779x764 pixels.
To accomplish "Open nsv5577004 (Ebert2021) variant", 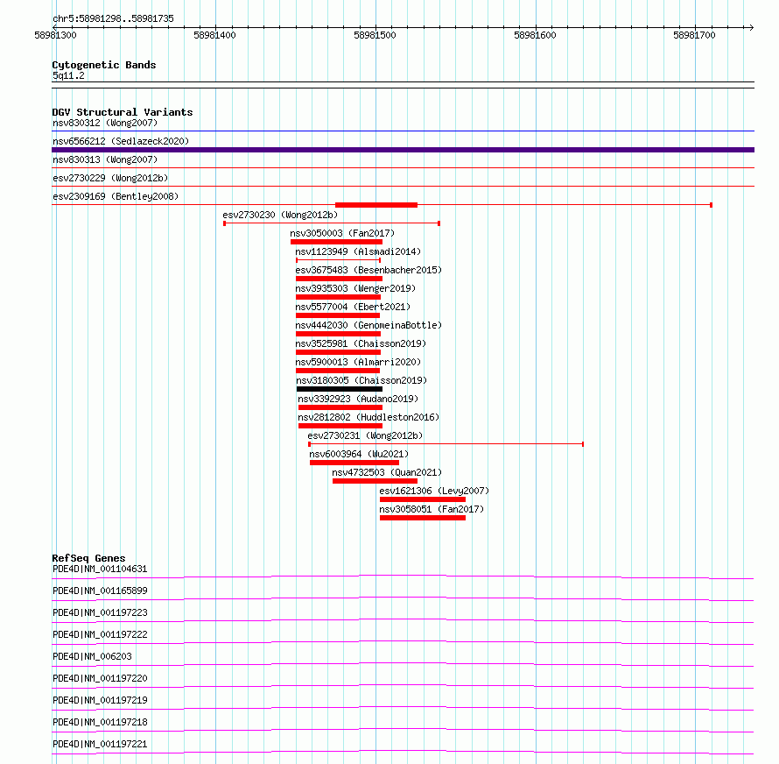I will pos(354,307).
